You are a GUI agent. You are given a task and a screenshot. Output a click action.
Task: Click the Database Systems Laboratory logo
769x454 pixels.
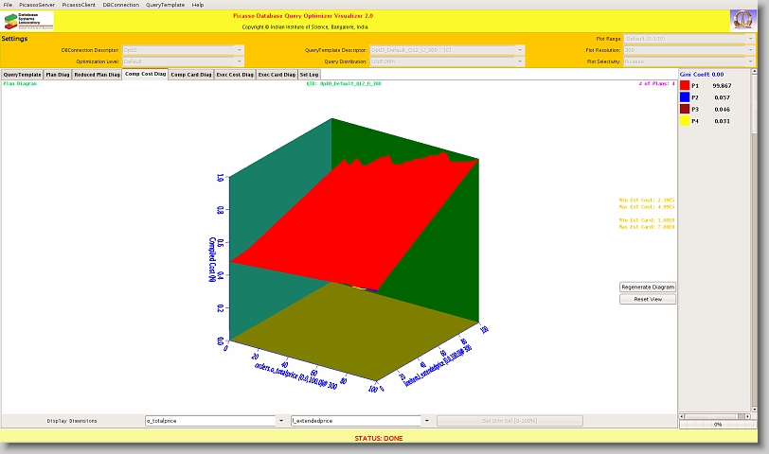28,21
